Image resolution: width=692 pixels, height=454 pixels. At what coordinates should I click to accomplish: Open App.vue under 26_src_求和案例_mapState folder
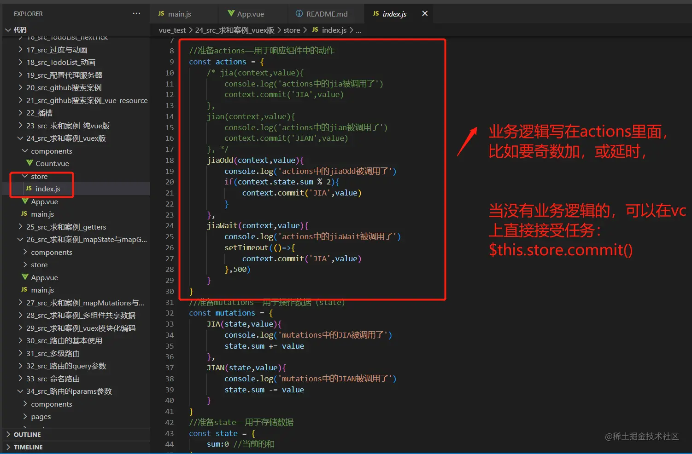coord(44,277)
